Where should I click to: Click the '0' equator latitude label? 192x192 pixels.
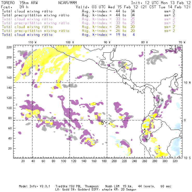click(x=185, y=120)
